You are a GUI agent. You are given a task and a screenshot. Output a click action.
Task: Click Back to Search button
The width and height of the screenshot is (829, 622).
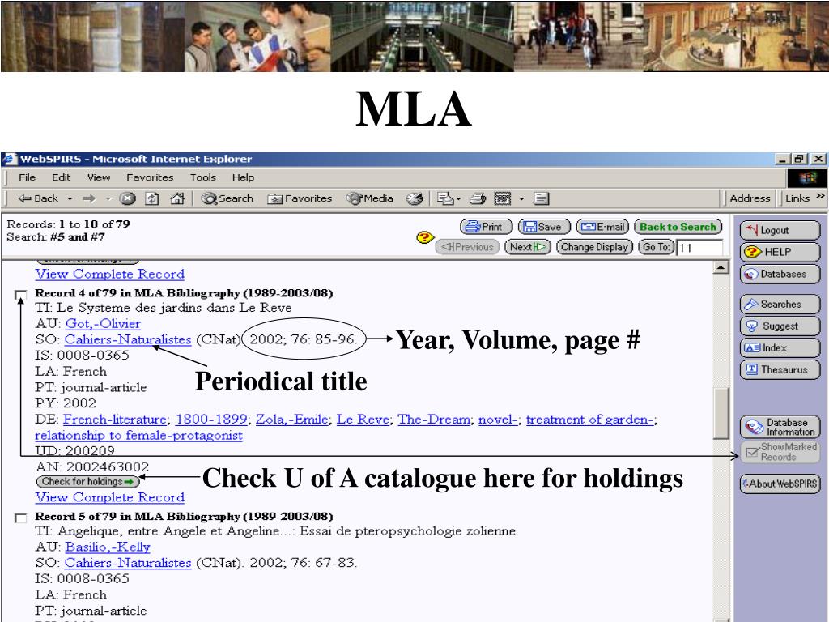pyautogui.click(x=678, y=227)
